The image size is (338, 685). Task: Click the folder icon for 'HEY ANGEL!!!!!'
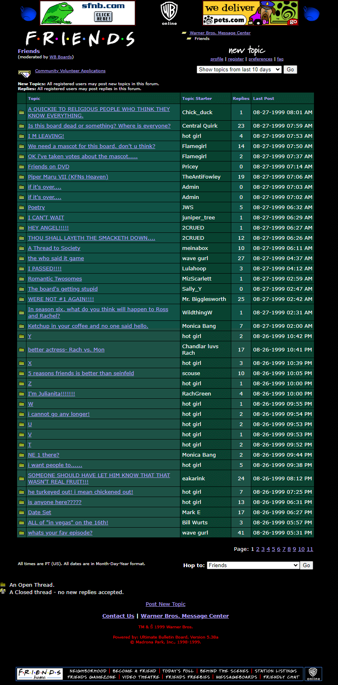22,228
